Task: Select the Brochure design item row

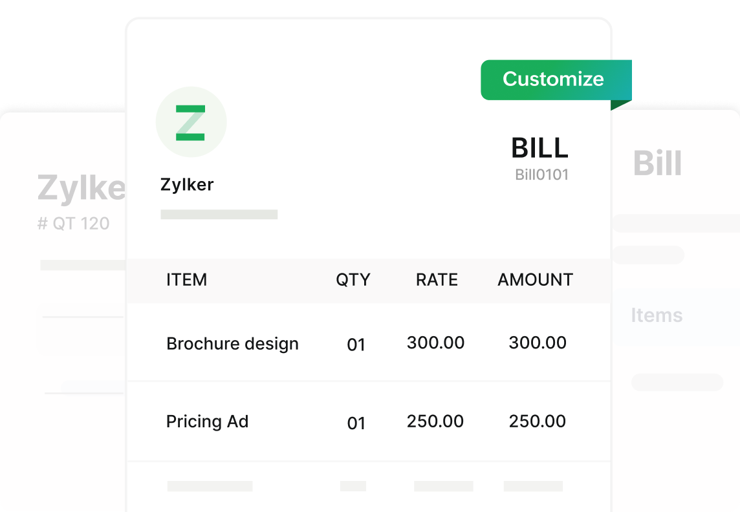Action: pyautogui.click(x=369, y=343)
